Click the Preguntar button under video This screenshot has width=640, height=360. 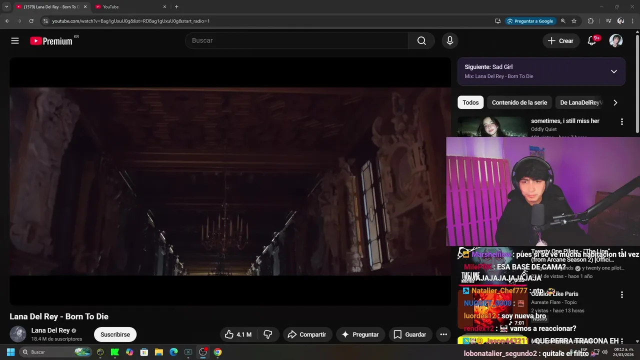coord(360,334)
